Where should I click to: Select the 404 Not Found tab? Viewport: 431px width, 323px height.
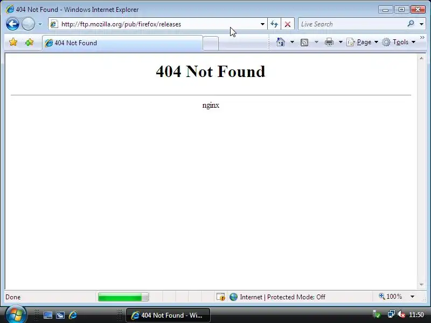(122, 43)
